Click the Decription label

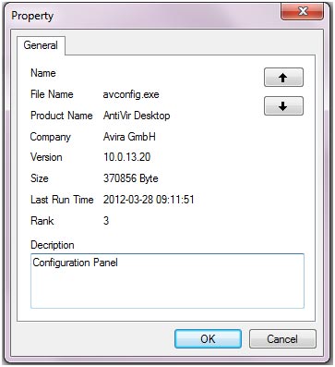53,245
